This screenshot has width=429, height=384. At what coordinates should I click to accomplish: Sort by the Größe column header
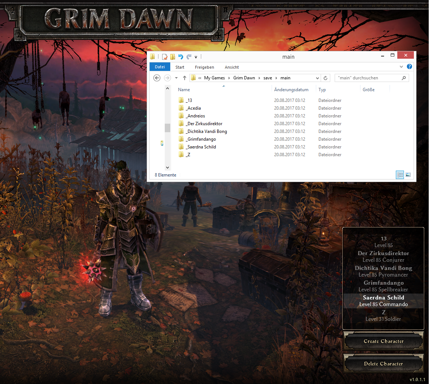pyautogui.click(x=369, y=90)
